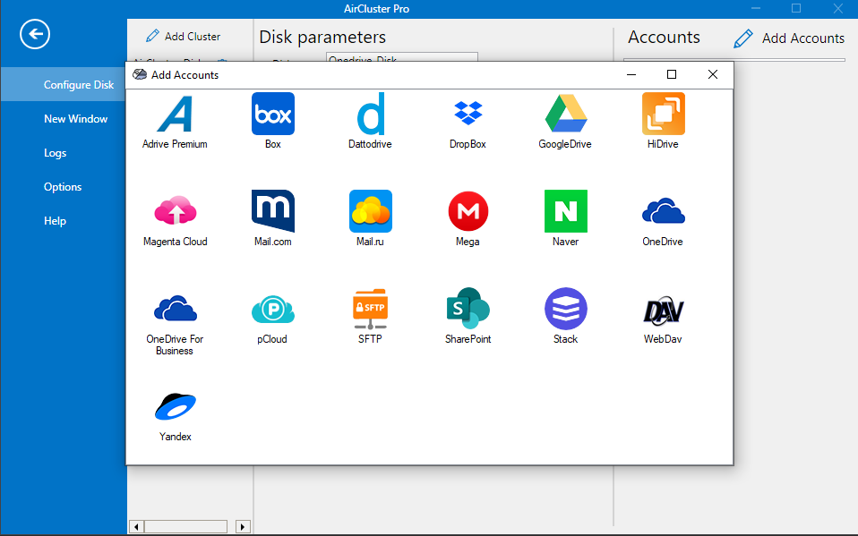Choose the HiDrive service icon
This screenshot has width=858, height=536.
click(x=663, y=114)
